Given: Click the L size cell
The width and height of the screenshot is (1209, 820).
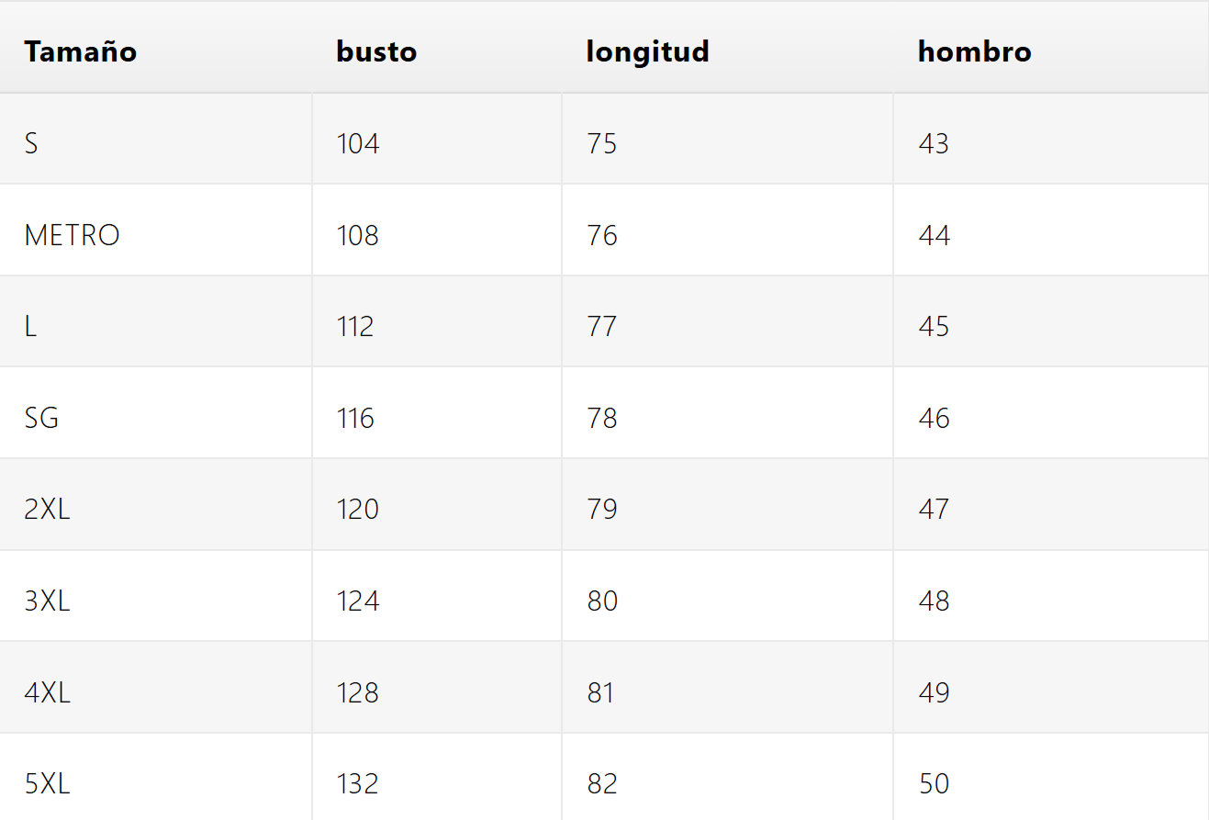Looking at the screenshot, I should coord(30,327).
